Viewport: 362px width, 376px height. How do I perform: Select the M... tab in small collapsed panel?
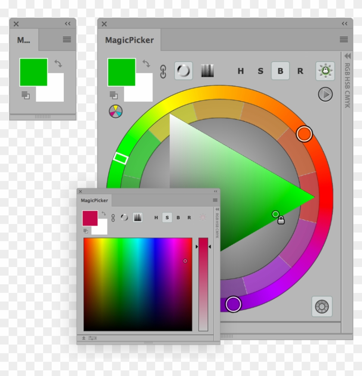tap(24, 40)
